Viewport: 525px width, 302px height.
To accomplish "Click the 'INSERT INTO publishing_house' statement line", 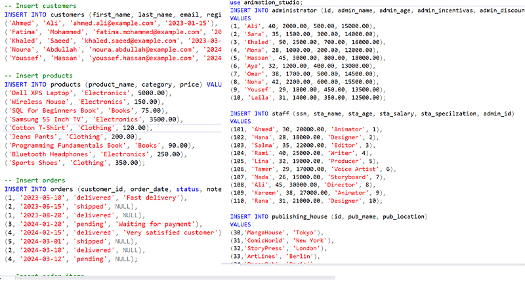I will click(329, 217).
